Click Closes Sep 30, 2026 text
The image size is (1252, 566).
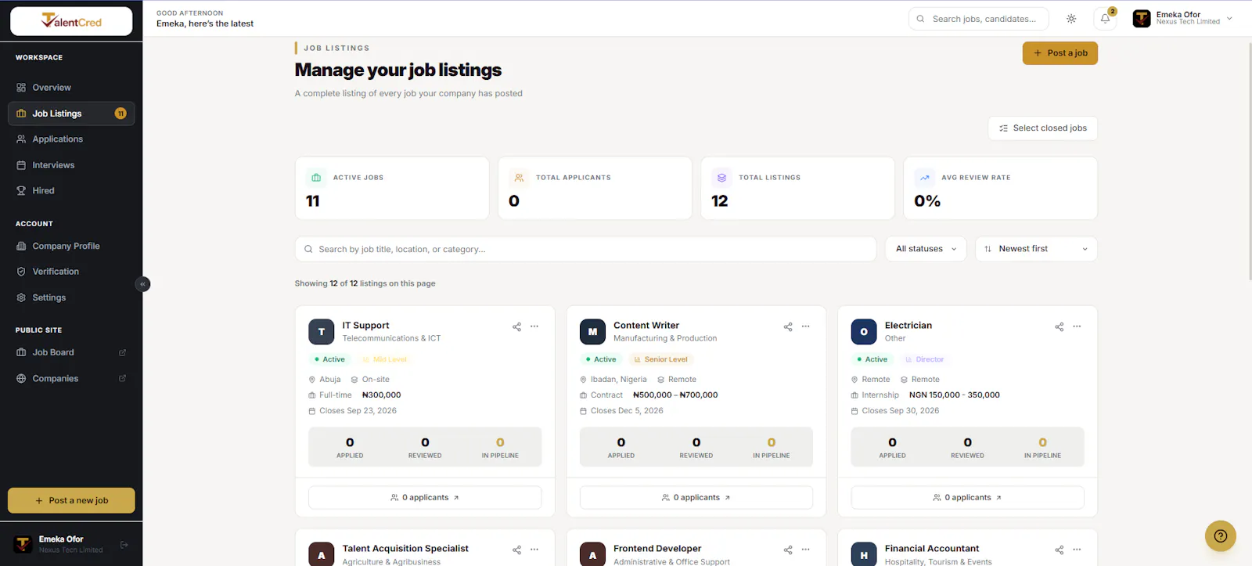coord(901,411)
